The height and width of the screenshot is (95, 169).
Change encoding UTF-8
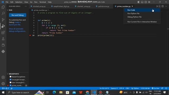pyautogui.click(x=121, y=88)
